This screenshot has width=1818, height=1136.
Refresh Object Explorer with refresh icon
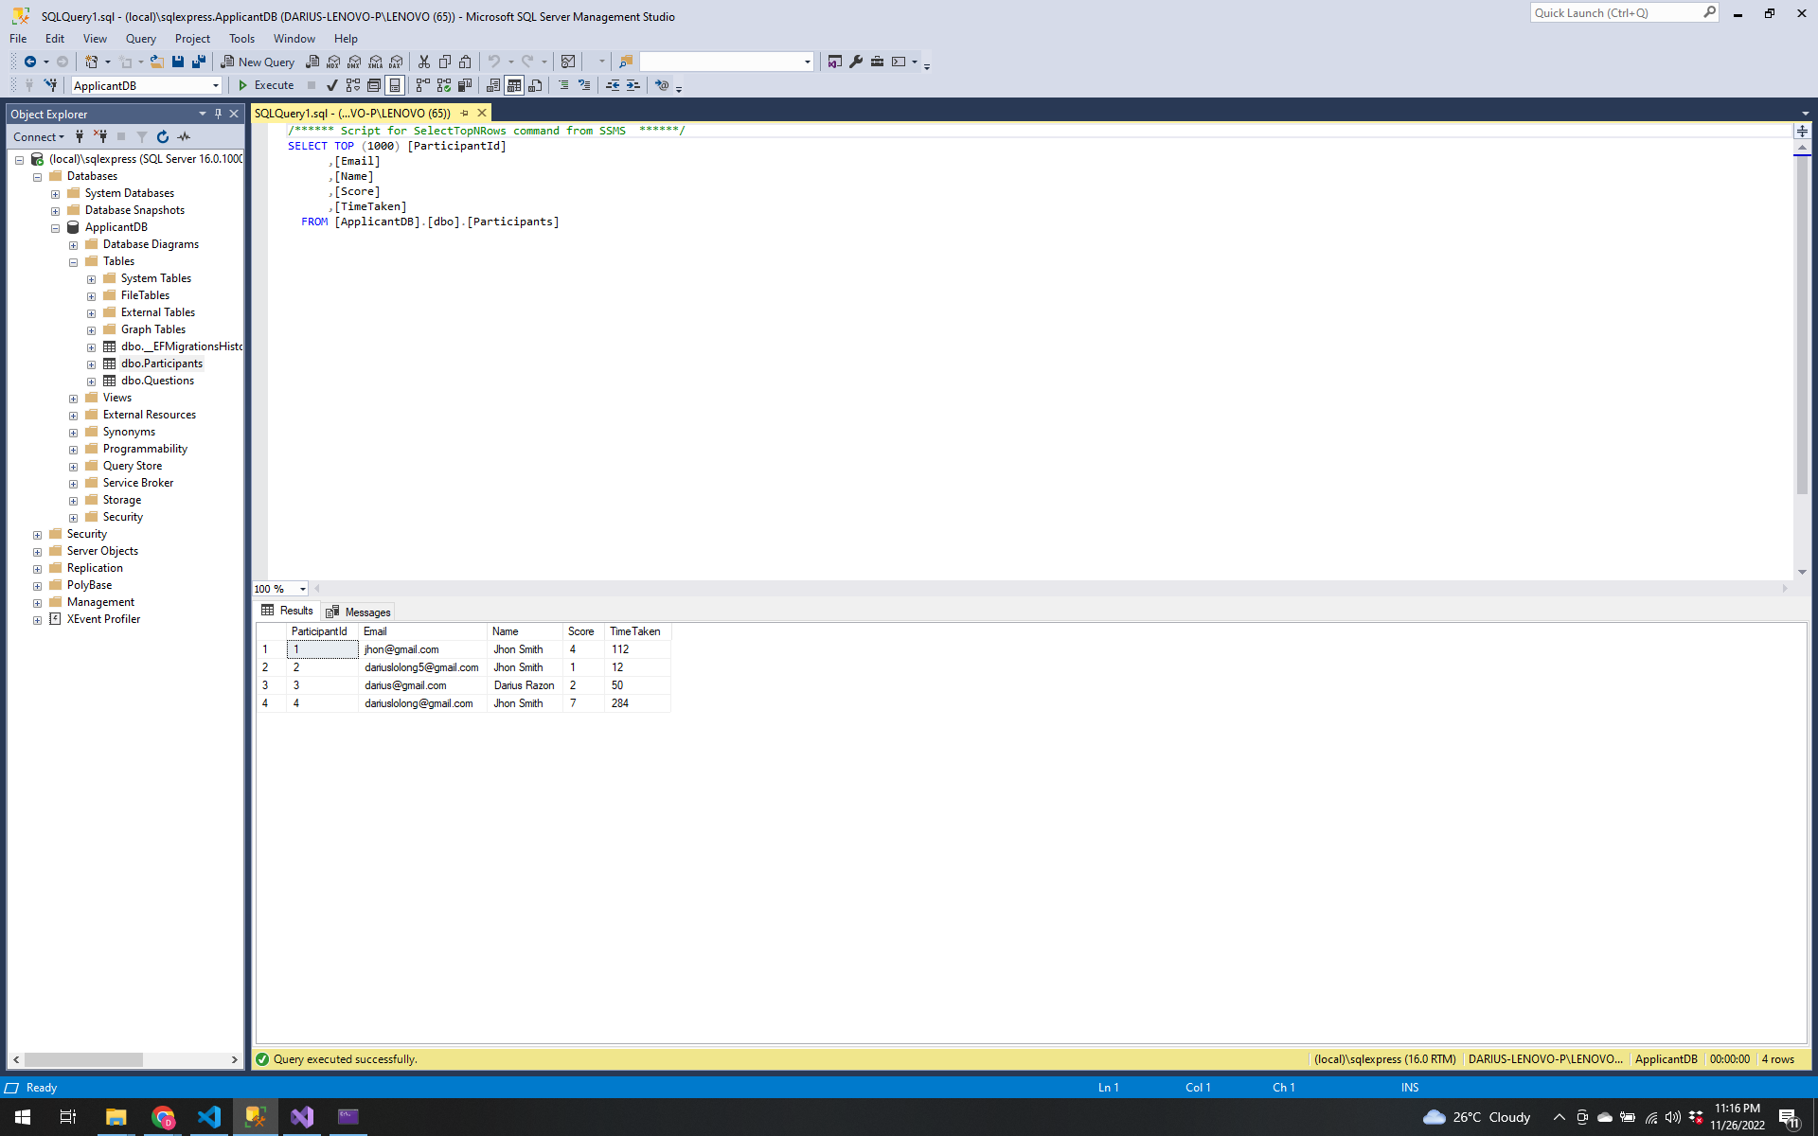point(163,137)
